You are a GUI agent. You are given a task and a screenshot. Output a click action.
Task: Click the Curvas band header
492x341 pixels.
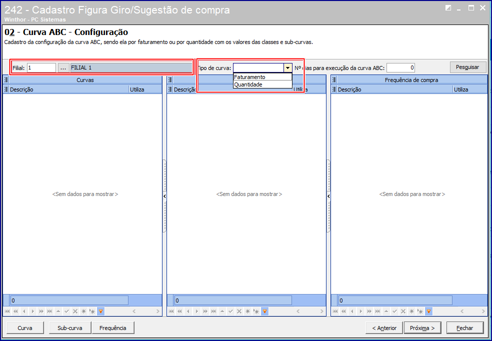click(85, 80)
